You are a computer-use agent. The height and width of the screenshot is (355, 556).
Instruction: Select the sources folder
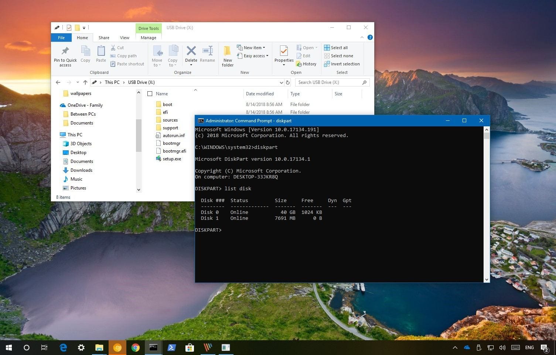coord(170,120)
